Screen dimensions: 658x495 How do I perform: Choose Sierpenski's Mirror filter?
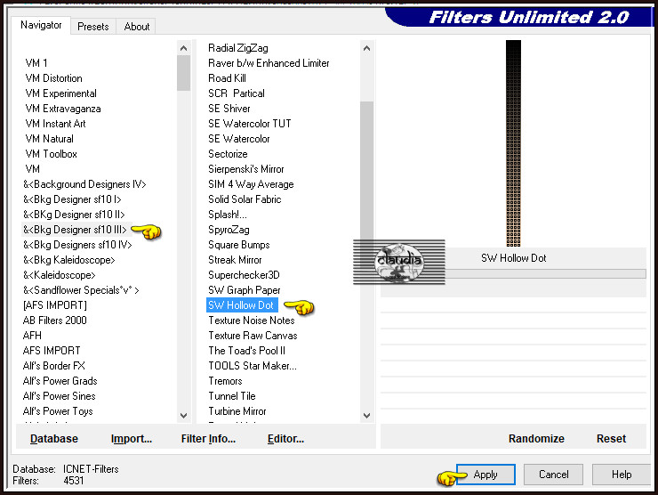(246, 169)
